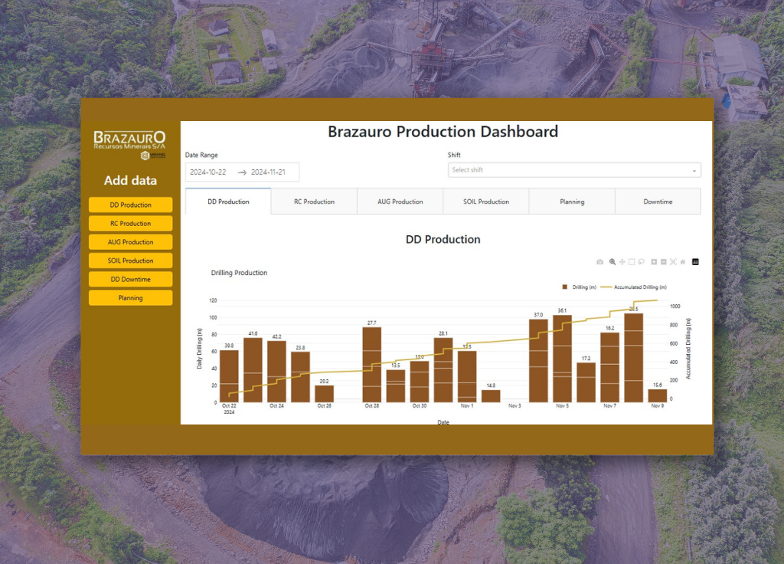Activate the Pan tool on the chart
The image size is (784, 564).
[622, 261]
